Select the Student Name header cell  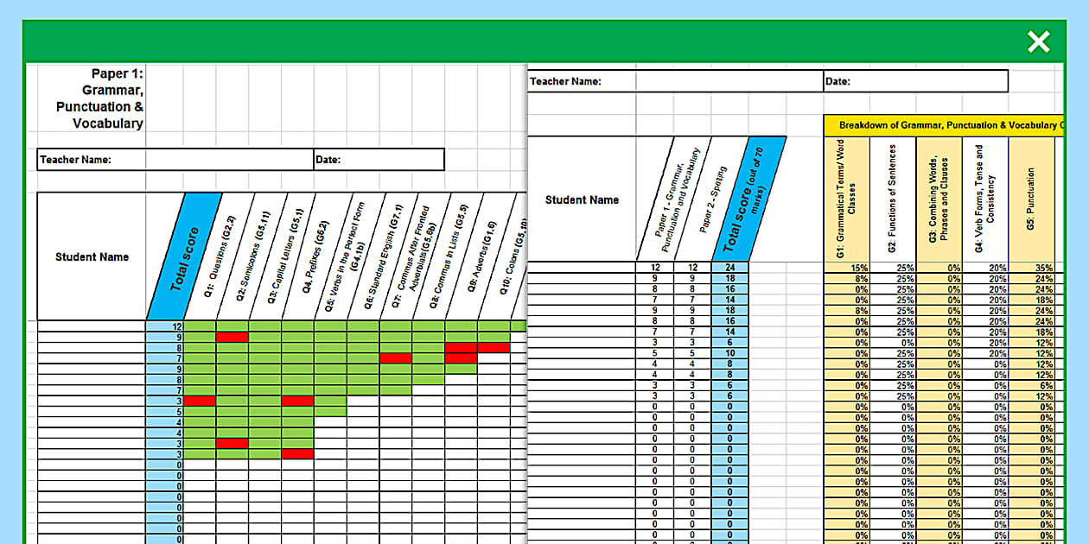(x=92, y=256)
